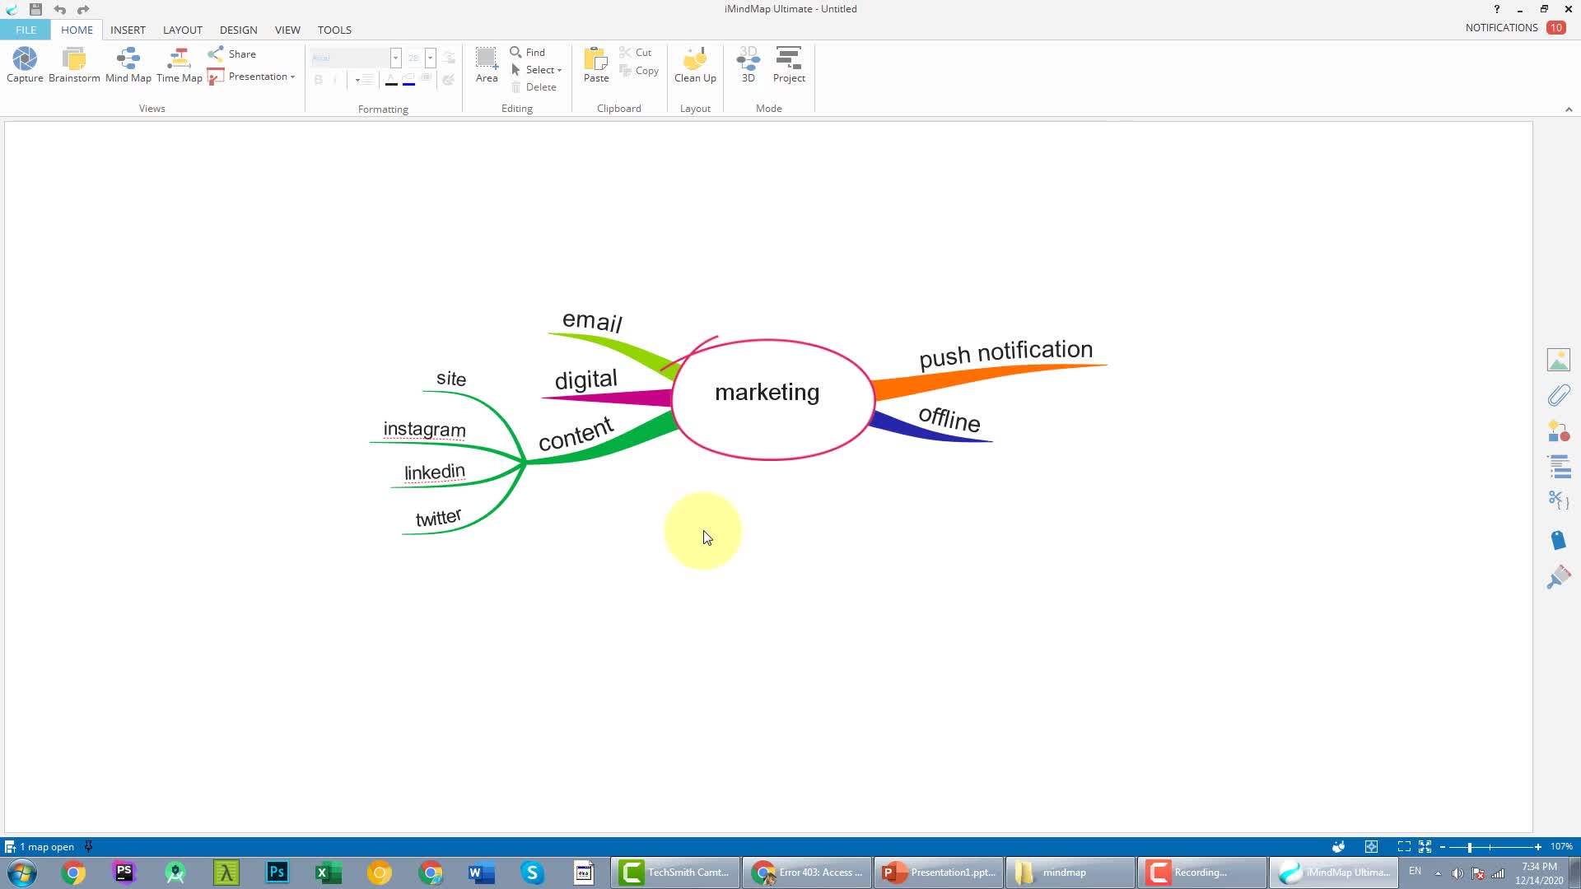Open the image library sidebar icon

(1558, 360)
